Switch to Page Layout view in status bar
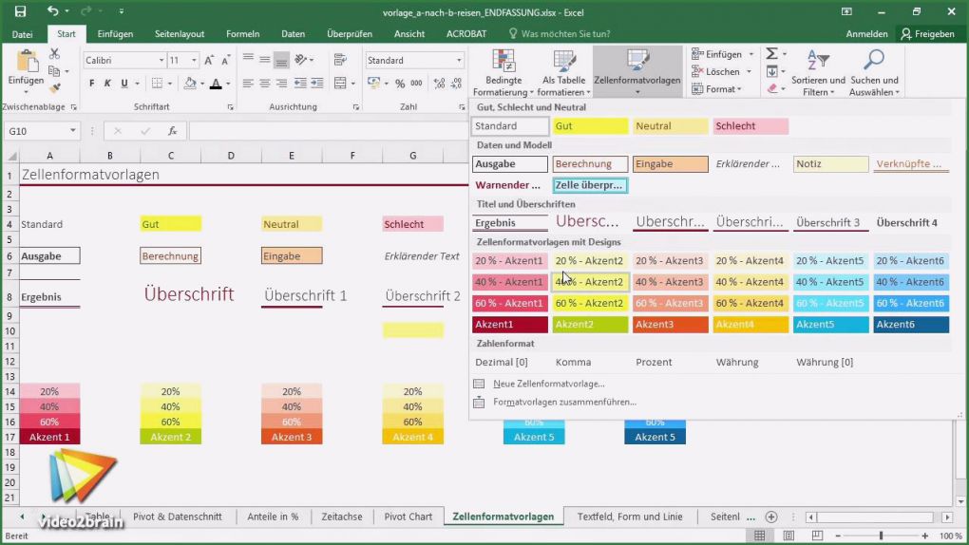The height and width of the screenshot is (545, 969). pyautogui.click(x=788, y=536)
